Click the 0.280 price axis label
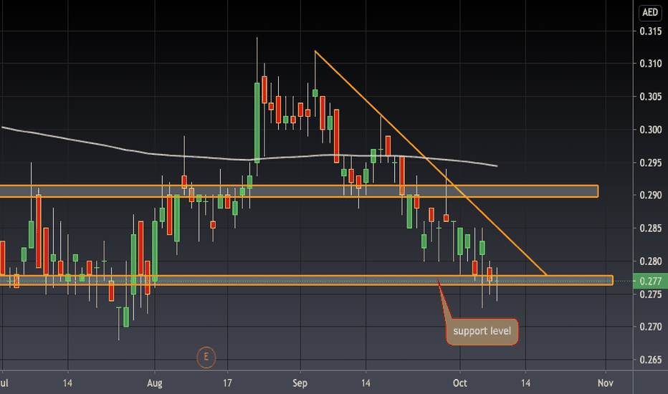This screenshot has width=668, height=394. 651,261
